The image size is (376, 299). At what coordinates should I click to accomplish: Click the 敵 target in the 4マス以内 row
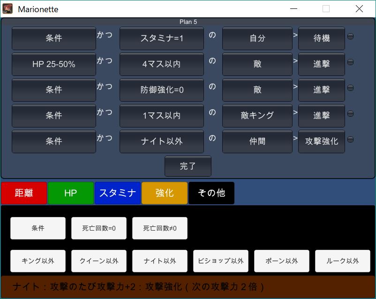click(x=257, y=64)
